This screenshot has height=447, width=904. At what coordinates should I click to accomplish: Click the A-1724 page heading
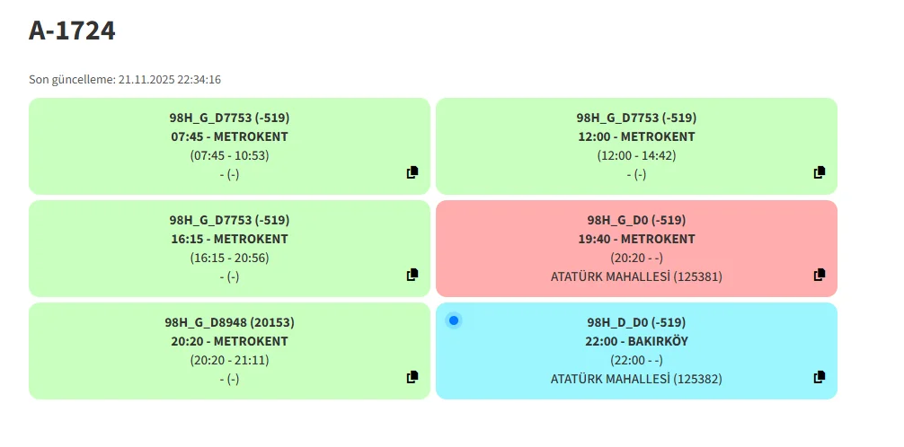tap(72, 31)
